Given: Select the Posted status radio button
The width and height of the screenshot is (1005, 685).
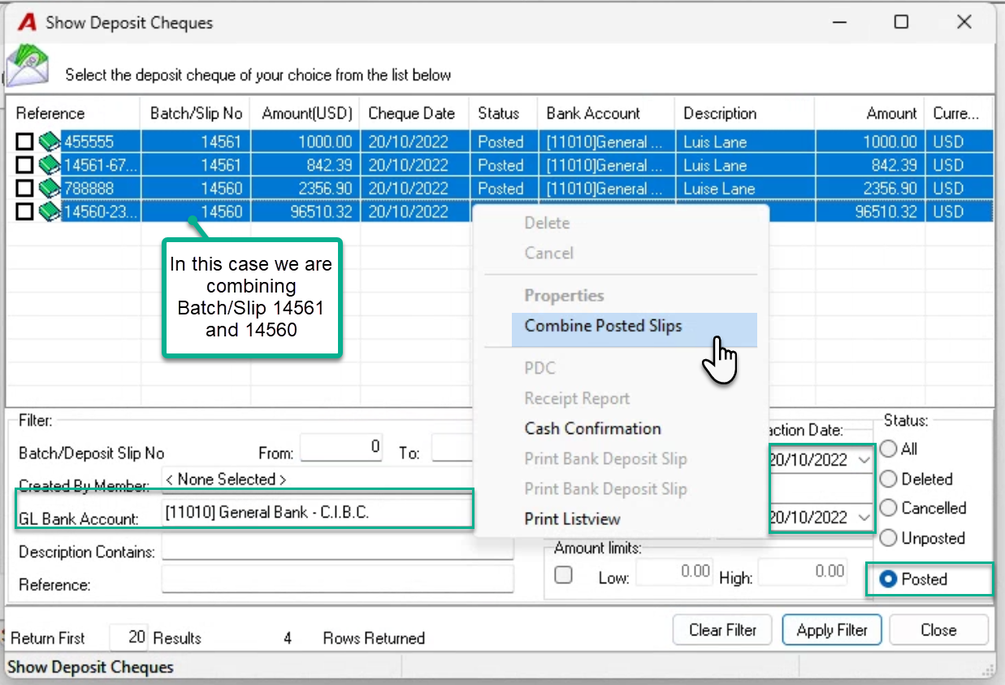Looking at the screenshot, I should 889,579.
